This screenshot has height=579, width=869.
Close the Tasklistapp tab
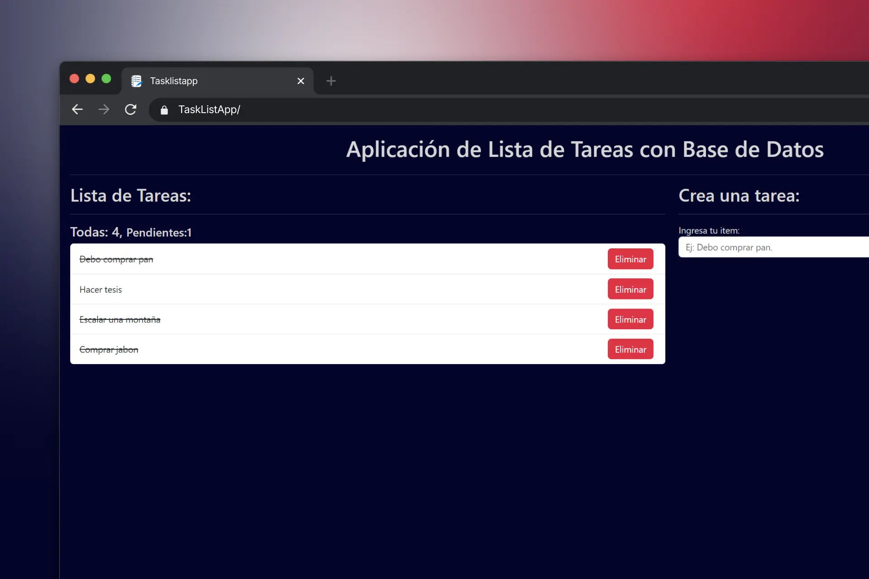(301, 81)
